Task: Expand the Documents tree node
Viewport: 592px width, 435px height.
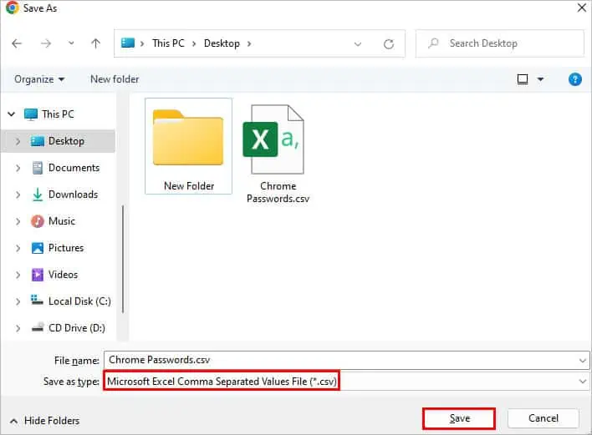Action: [18, 168]
